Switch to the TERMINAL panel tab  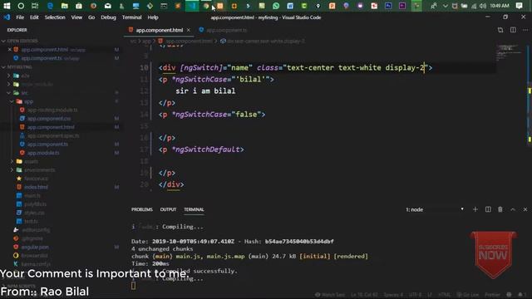(x=194, y=209)
